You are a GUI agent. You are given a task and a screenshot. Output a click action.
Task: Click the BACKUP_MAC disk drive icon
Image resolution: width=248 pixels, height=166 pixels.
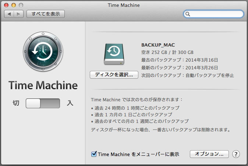tap(114, 54)
